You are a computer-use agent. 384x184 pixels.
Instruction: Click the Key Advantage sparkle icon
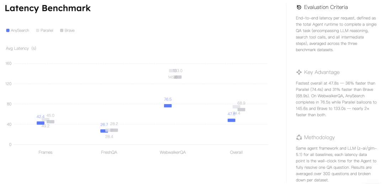tap(299, 72)
